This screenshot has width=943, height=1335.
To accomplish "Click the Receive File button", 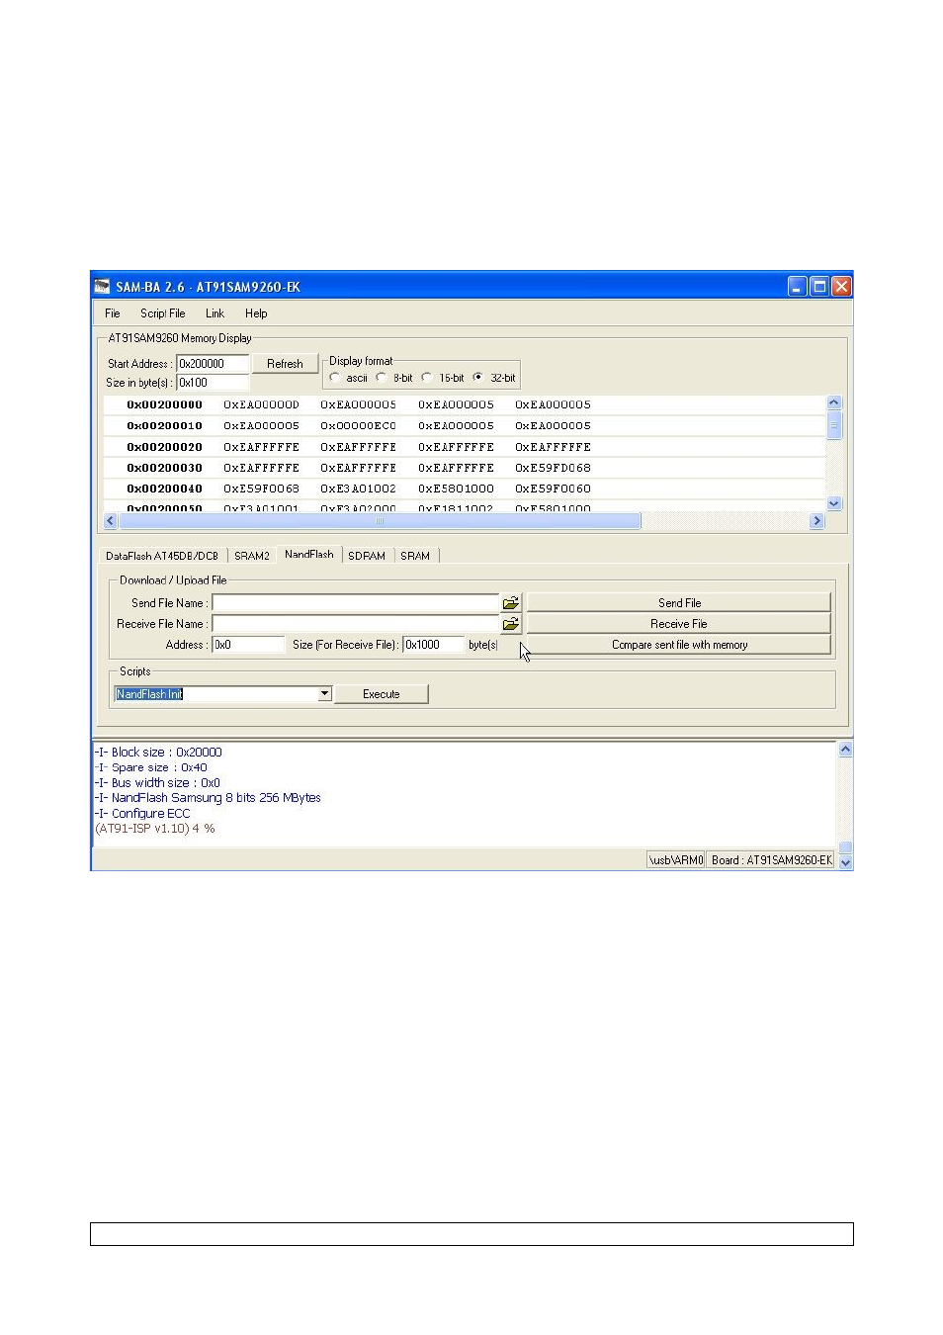I will 679,624.
